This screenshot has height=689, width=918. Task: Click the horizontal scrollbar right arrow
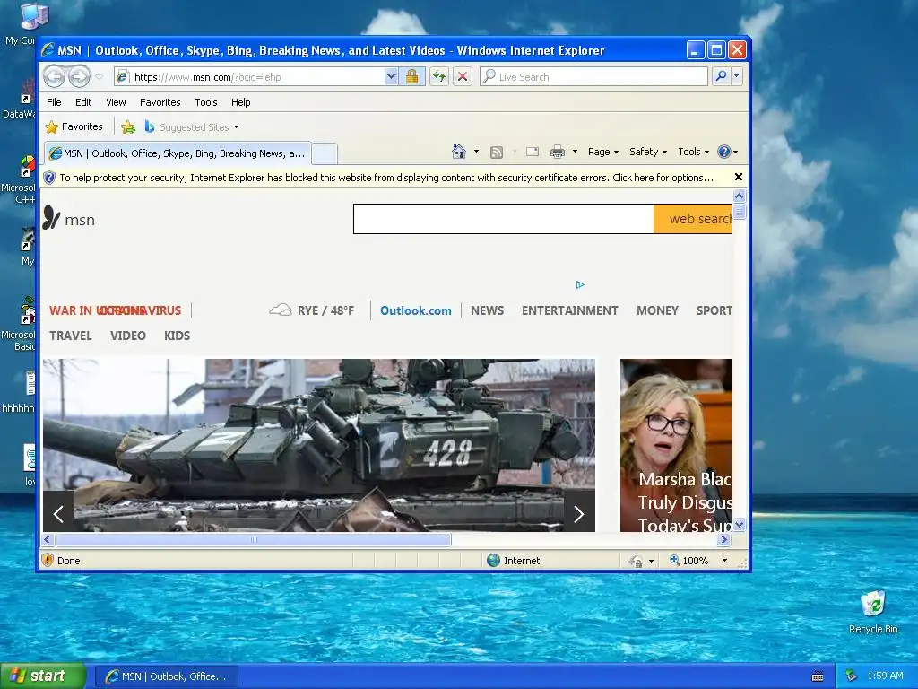(x=724, y=539)
